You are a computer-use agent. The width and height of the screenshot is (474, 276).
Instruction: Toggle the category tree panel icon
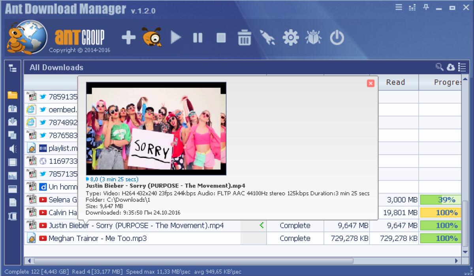click(x=13, y=68)
